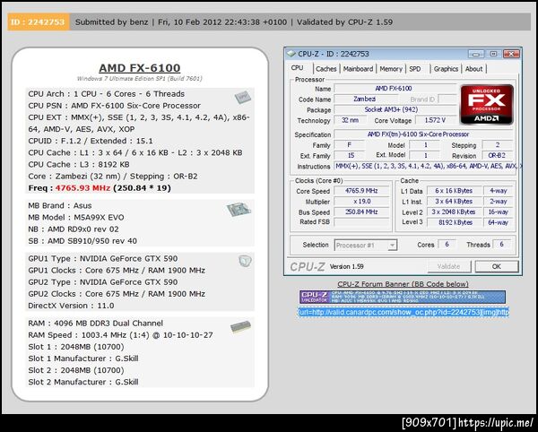The width and height of the screenshot is (538, 432).
Task: Click the Level 3 64-way value
Action: (x=498, y=222)
